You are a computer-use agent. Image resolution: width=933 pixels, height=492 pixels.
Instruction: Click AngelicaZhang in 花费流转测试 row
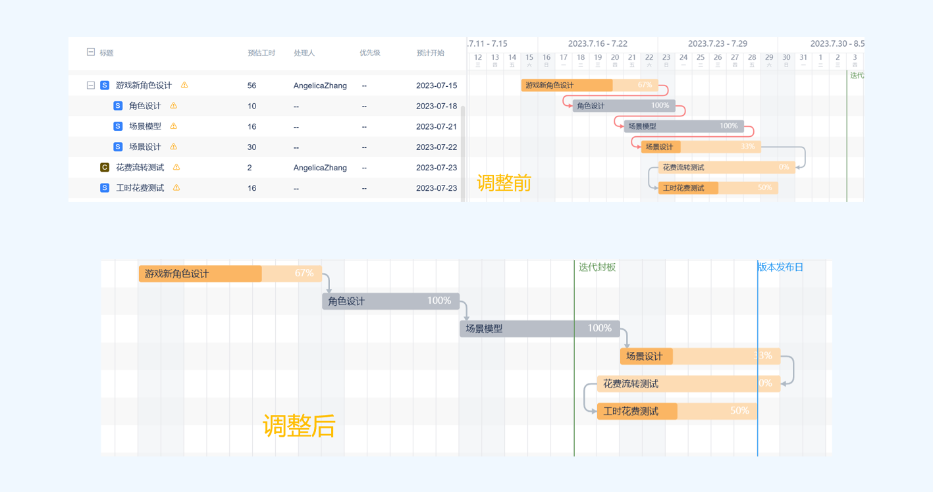(x=320, y=168)
